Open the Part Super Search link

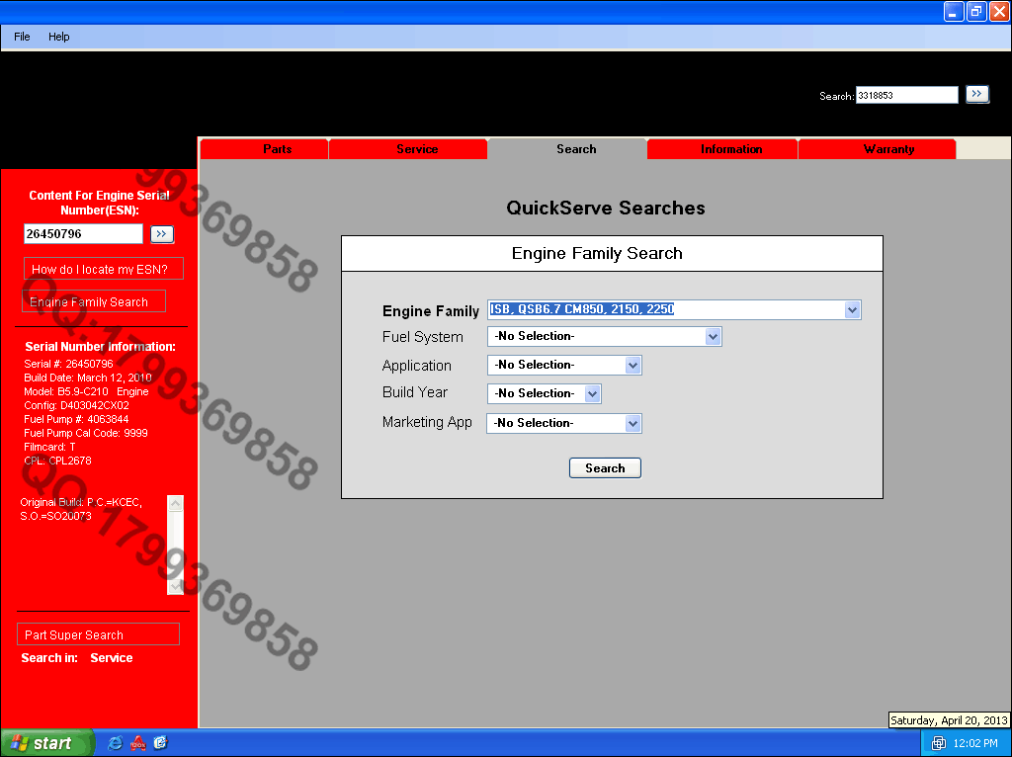tap(74, 635)
